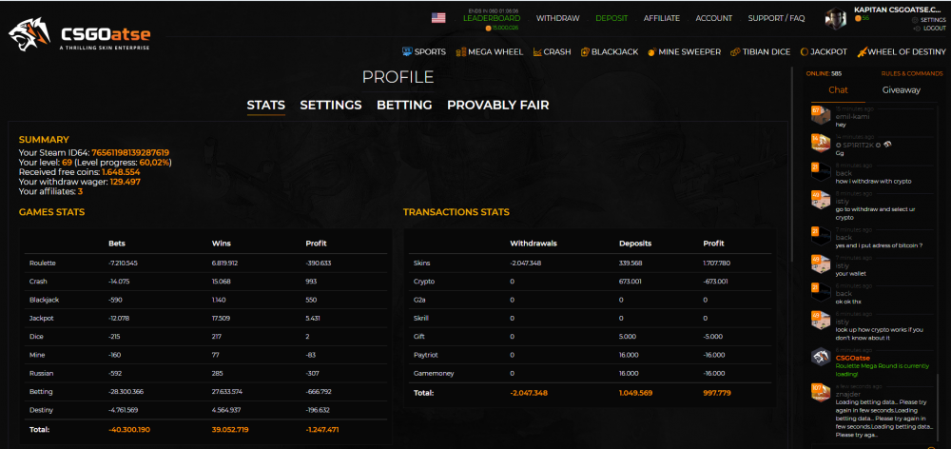Open the Affiliate page
Screen dimensions: 951x449
tap(662, 18)
